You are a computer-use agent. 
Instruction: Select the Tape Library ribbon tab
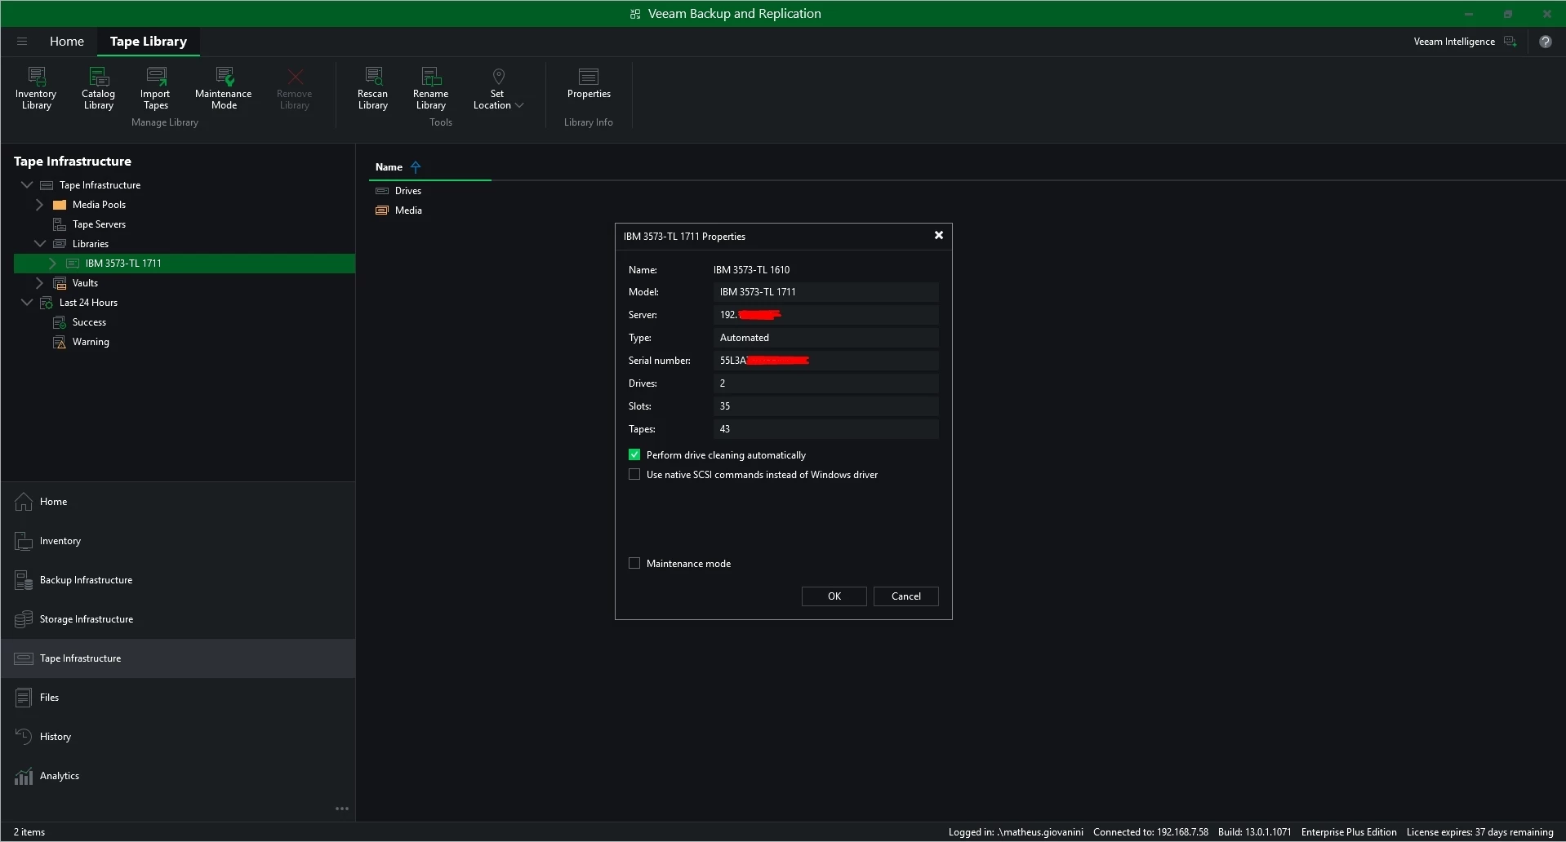[x=149, y=42]
